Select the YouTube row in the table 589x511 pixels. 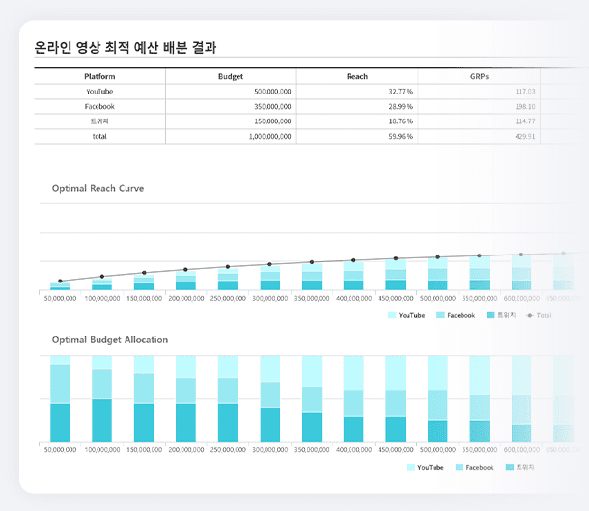[99, 91]
